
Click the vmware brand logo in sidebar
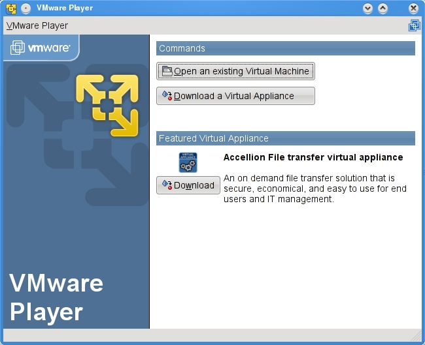(x=41, y=48)
